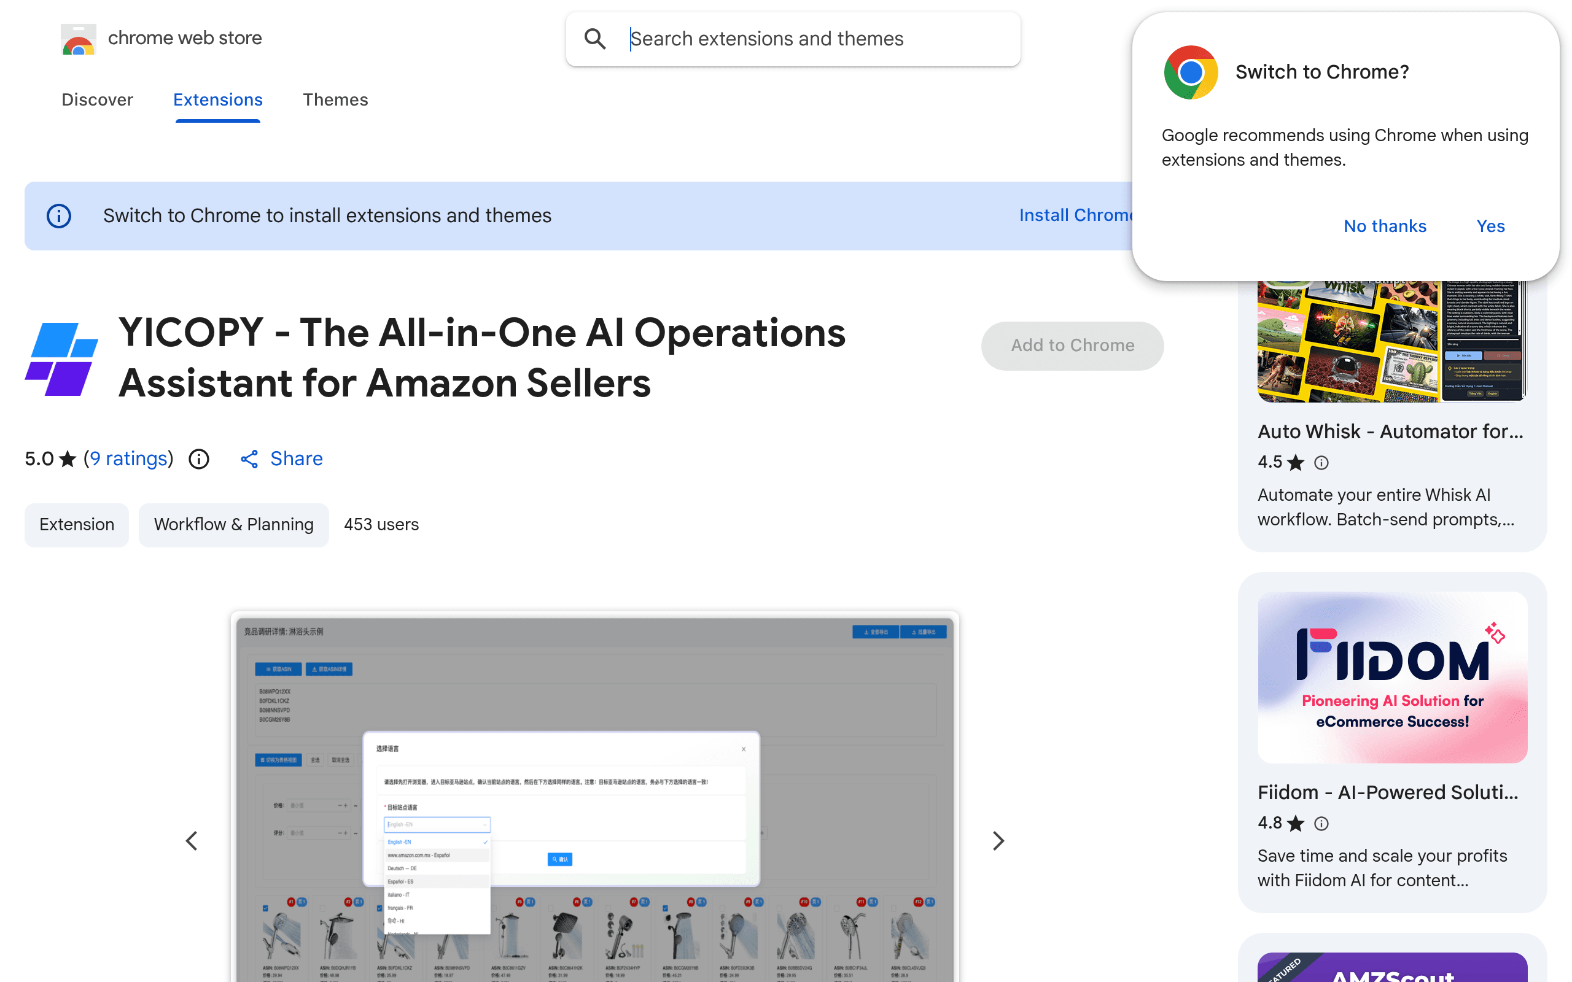Image resolution: width=1572 pixels, height=982 pixels.
Task: Open the Extensions tab
Action: [217, 99]
